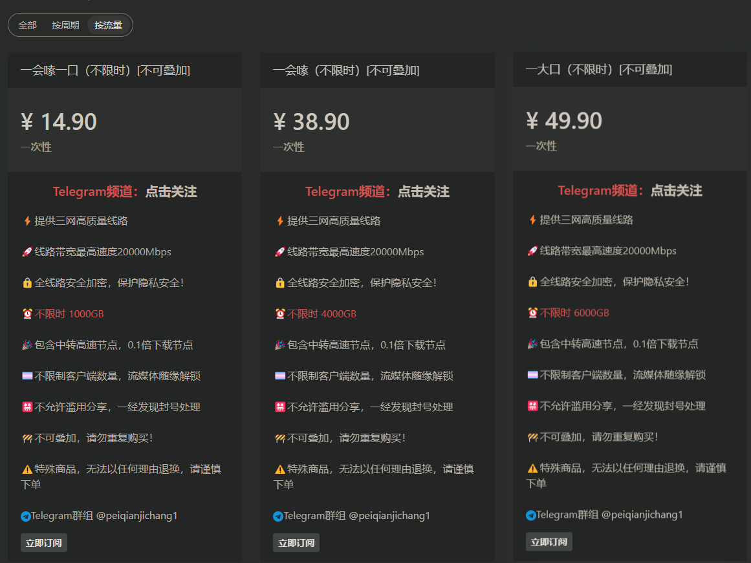Select the 按流量 filter tab

point(108,25)
